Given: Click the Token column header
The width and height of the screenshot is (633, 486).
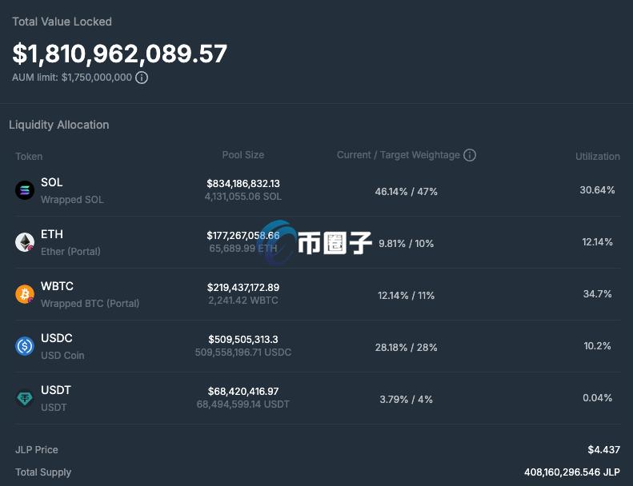Looking at the screenshot, I should click(29, 157).
